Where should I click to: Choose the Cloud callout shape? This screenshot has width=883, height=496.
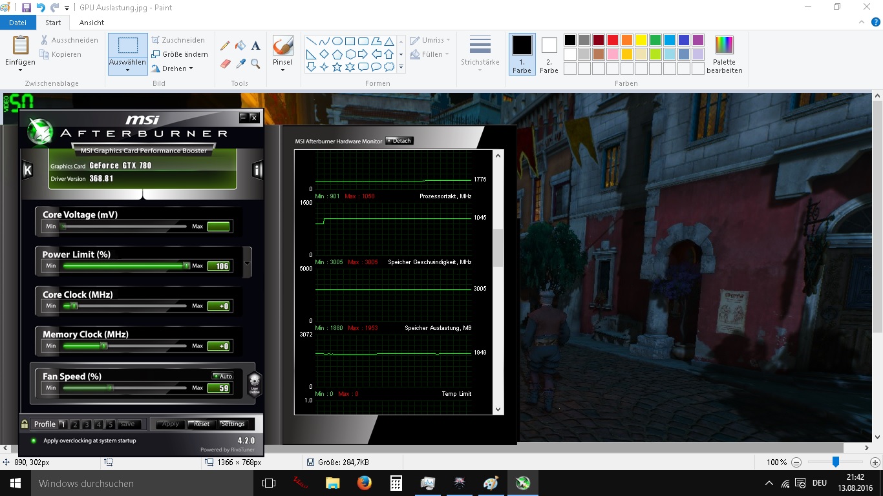click(388, 67)
